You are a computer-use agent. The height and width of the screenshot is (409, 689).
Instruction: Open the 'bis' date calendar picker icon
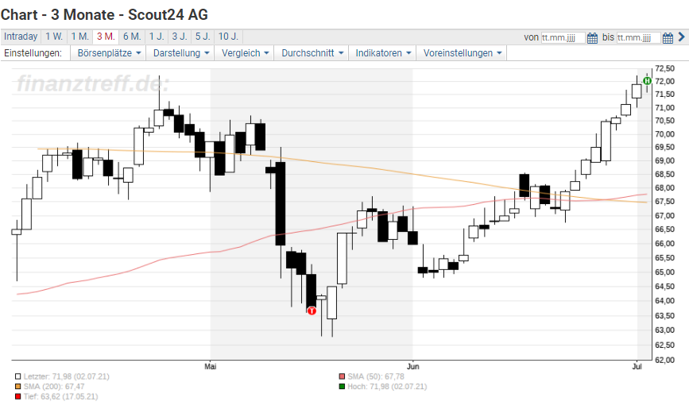point(668,37)
